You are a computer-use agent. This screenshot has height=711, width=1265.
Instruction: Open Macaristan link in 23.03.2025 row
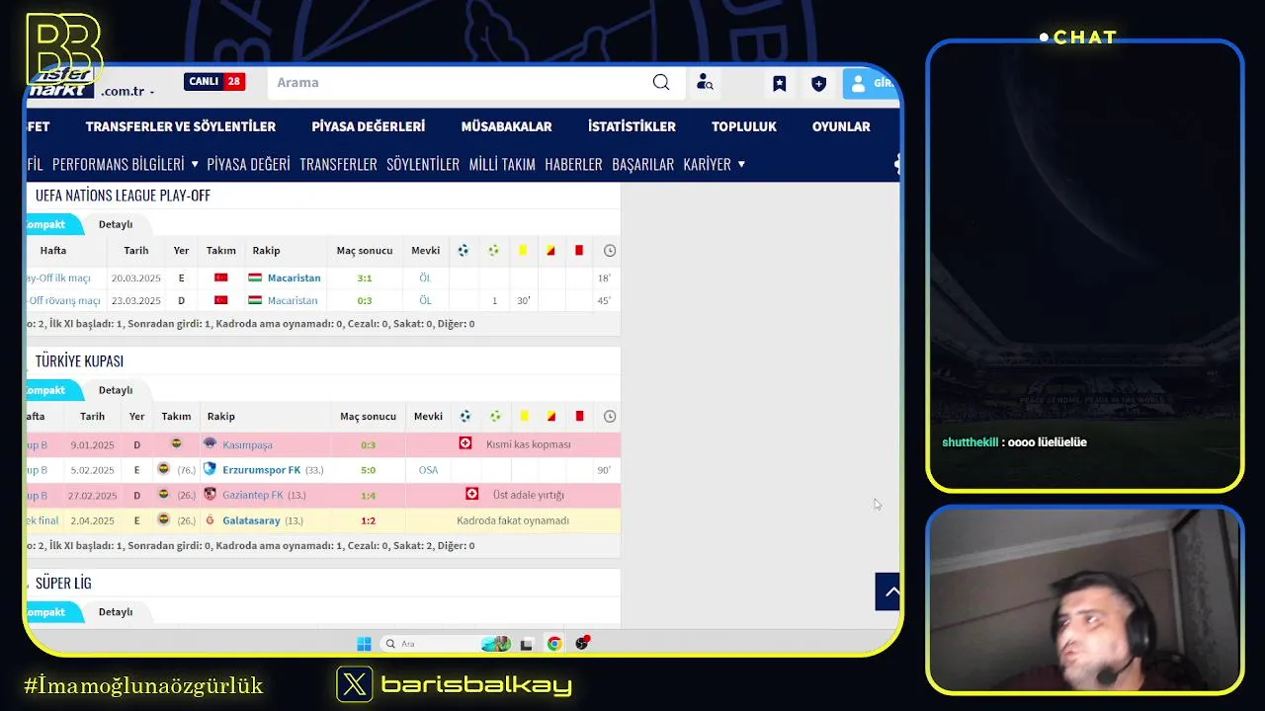tap(293, 301)
